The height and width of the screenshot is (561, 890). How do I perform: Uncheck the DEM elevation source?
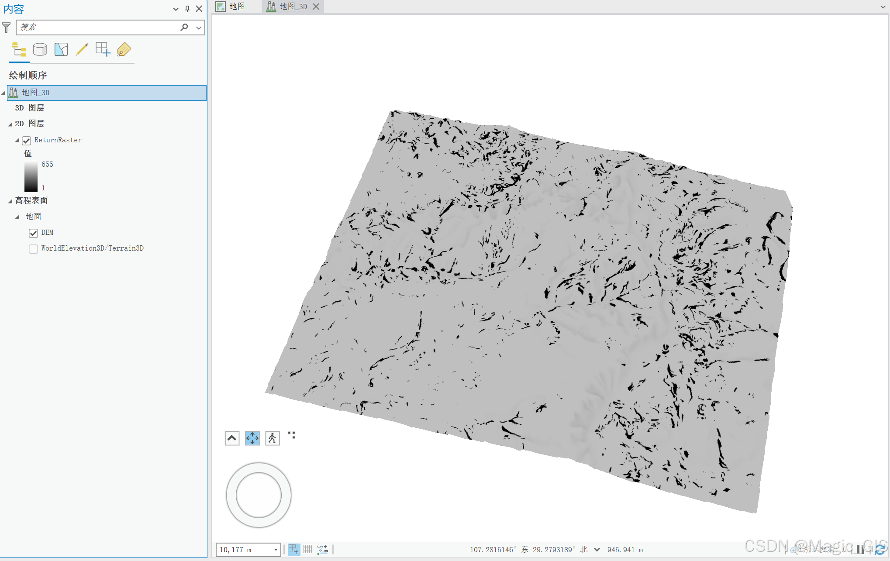(x=34, y=233)
